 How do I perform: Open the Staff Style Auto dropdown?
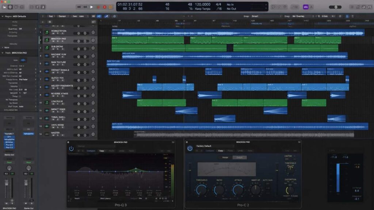point(27,106)
